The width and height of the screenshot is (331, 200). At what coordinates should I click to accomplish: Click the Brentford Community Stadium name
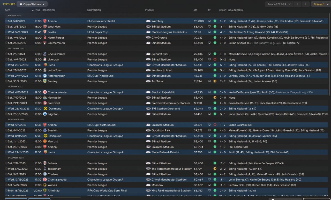[x=171, y=103]
